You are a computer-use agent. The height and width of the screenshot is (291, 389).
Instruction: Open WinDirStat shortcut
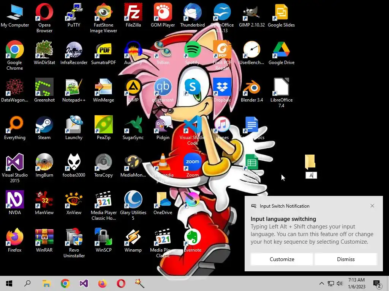[44, 50]
